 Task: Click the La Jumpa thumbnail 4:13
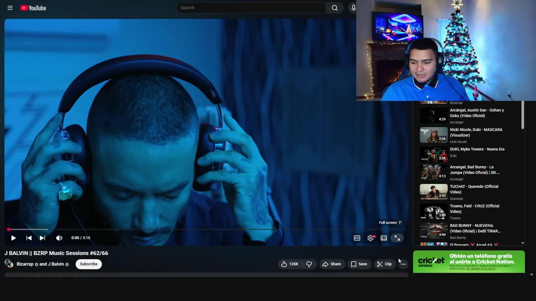(433, 172)
